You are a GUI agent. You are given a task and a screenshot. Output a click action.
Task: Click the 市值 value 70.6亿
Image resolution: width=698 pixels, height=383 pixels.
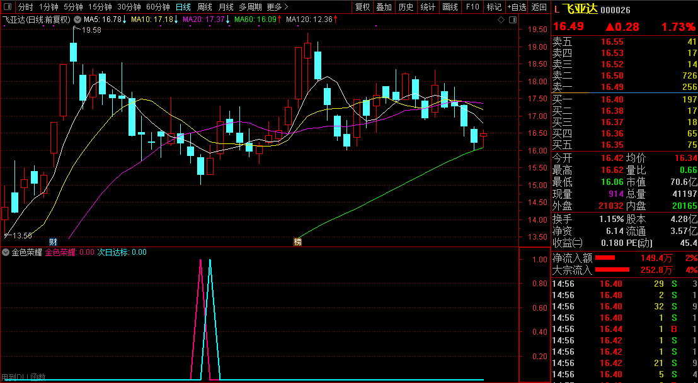(684, 182)
